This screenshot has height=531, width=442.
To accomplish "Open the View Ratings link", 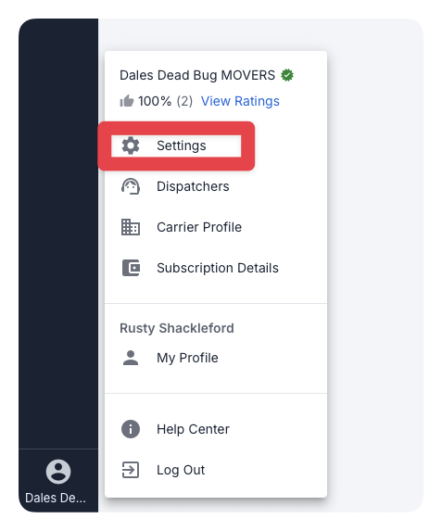I will tap(240, 101).
